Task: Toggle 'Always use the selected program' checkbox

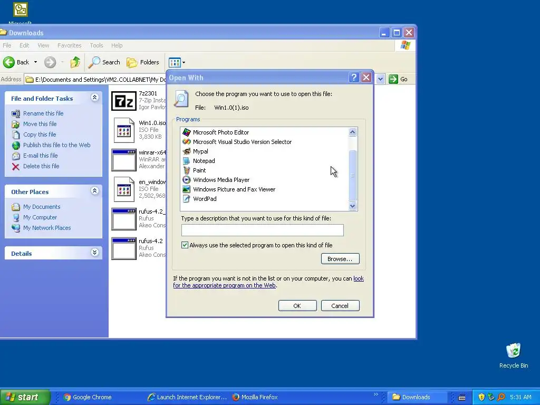Action: pyautogui.click(x=185, y=245)
